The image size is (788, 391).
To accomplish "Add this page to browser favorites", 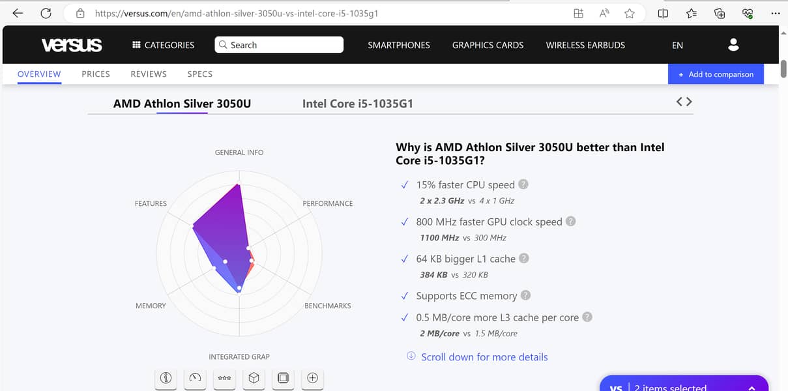I will click(x=629, y=13).
